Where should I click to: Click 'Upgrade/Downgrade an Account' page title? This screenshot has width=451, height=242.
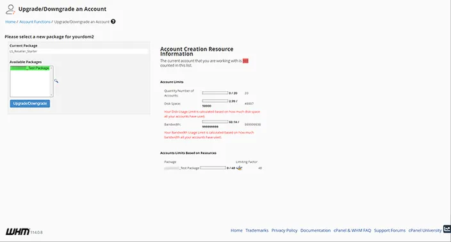tap(62, 9)
